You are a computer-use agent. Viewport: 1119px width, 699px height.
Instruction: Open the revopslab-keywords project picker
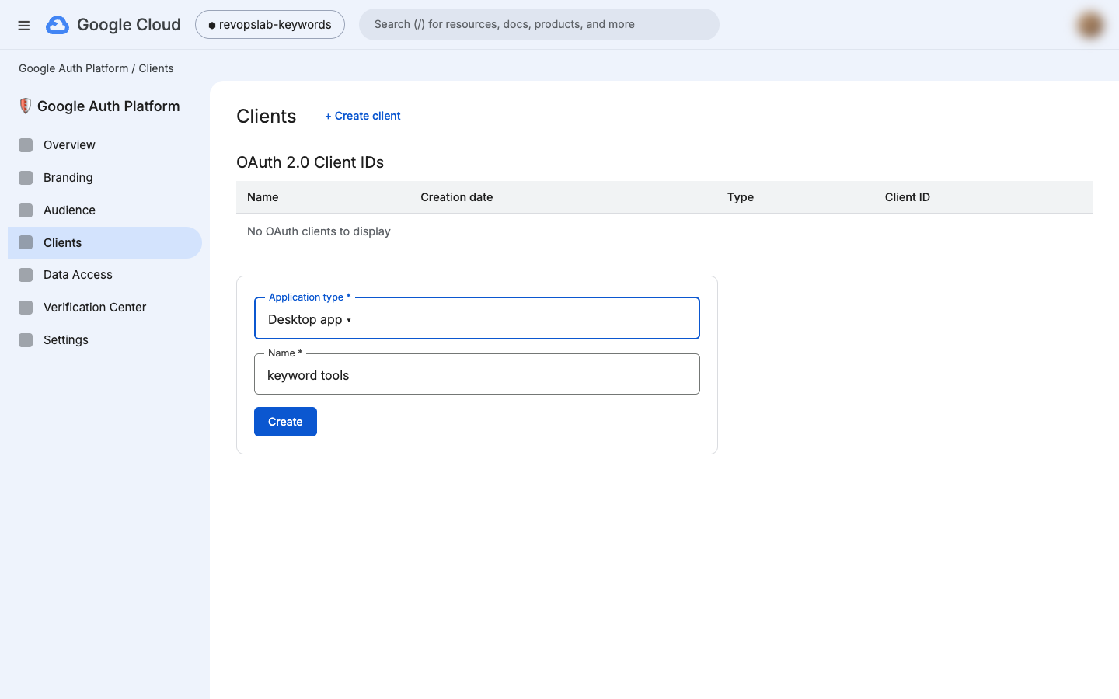(x=270, y=25)
